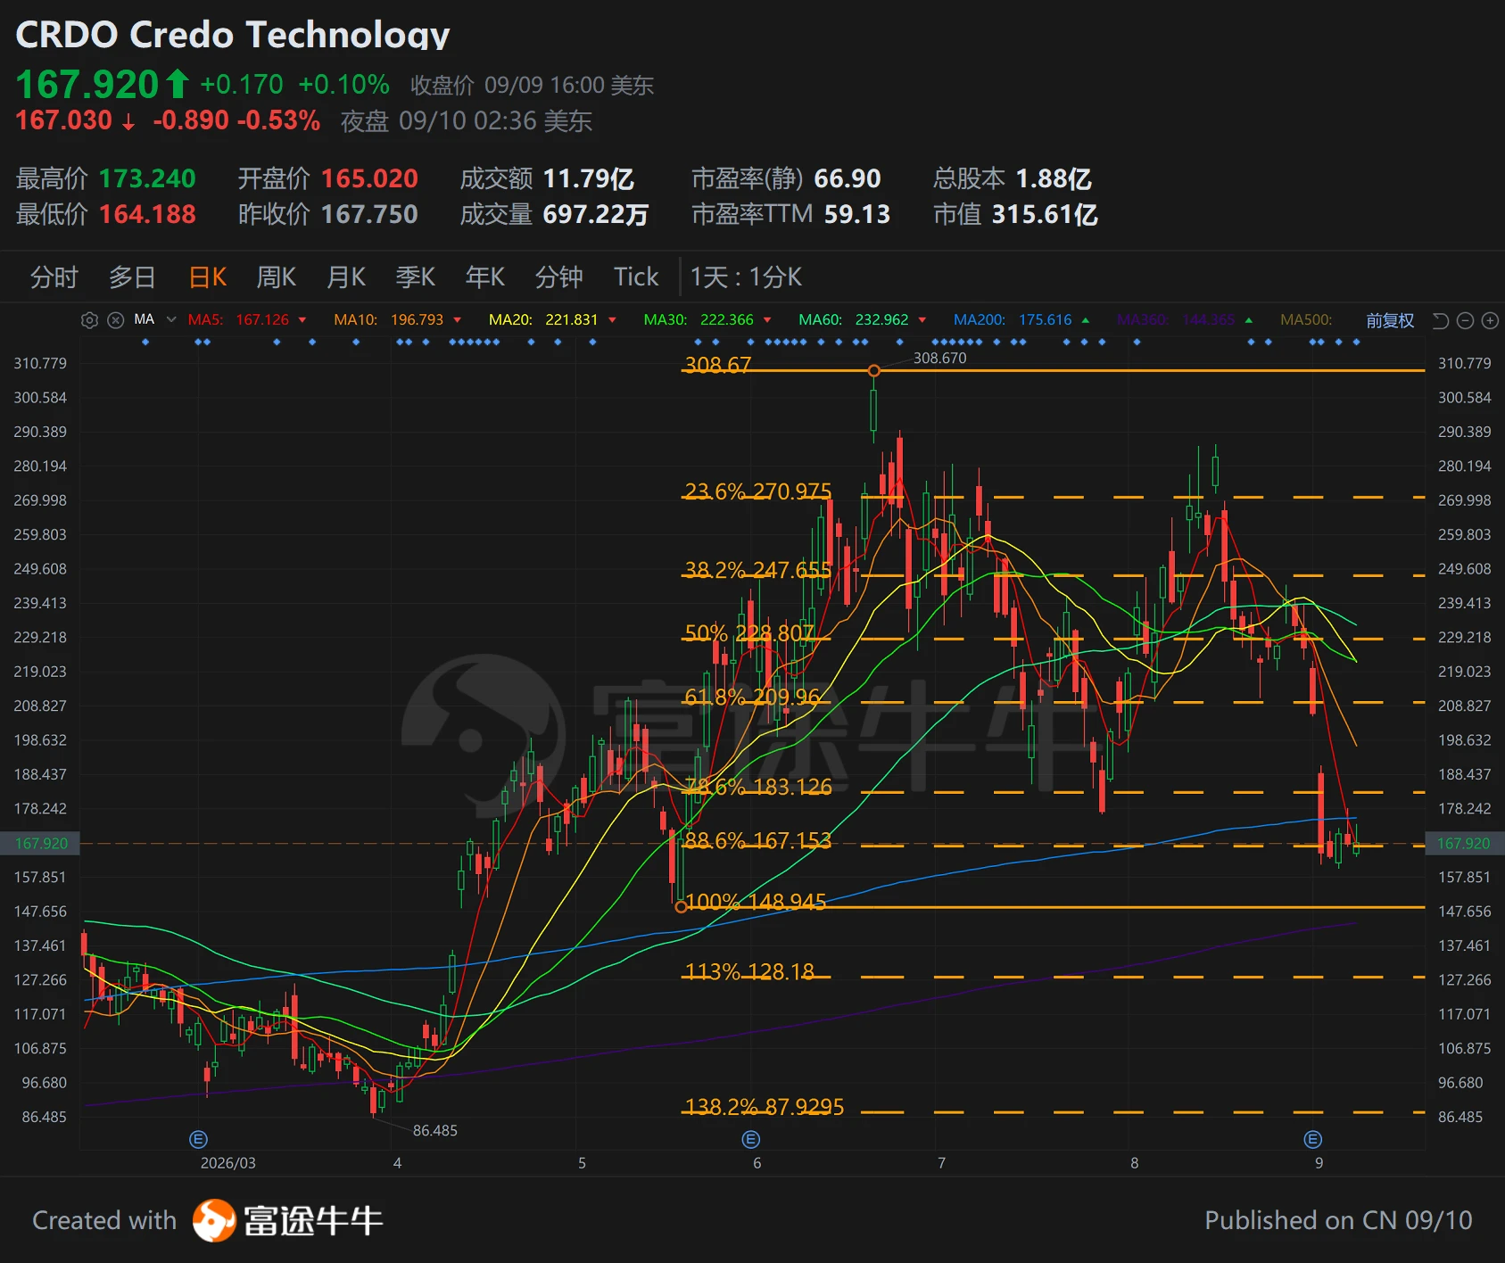Select the 50% 228.807 Fibonacci level label
1505x1263 pixels.
749,633
